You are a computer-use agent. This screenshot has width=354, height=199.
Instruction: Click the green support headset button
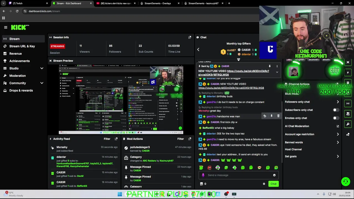point(345,182)
